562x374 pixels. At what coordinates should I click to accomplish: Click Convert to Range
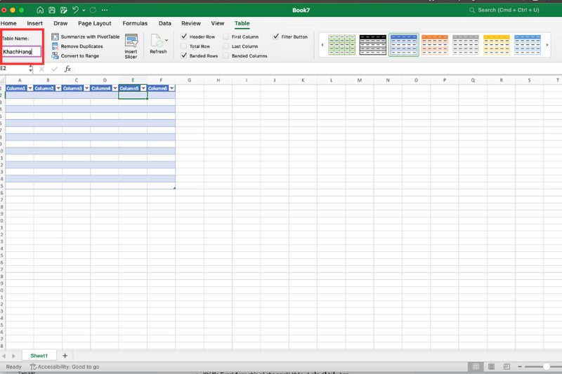click(75, 56)
